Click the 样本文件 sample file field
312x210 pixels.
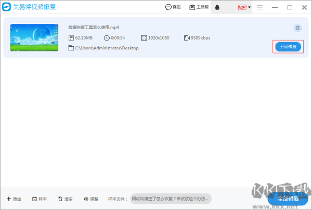tap(171, 199)
